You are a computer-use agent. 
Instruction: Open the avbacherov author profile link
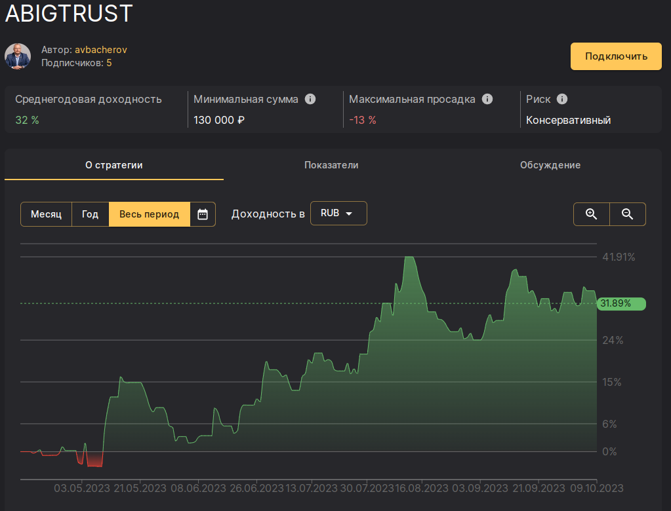100,49
